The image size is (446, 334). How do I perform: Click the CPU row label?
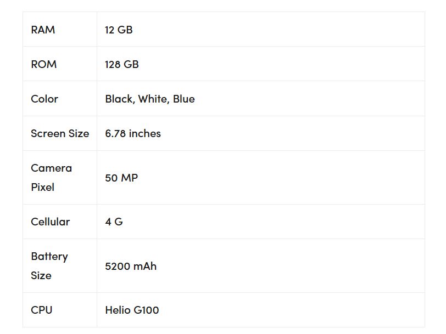(x=42, y=310)
